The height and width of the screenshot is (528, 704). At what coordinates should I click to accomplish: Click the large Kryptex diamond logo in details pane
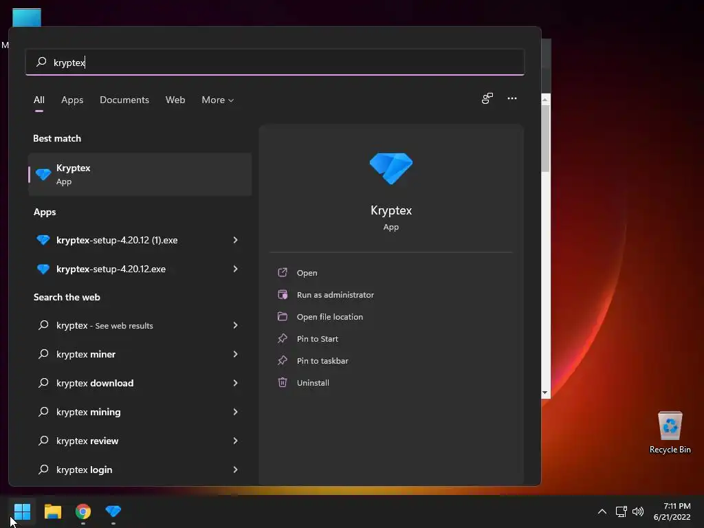pyautogui.click(x=390, y=168)
